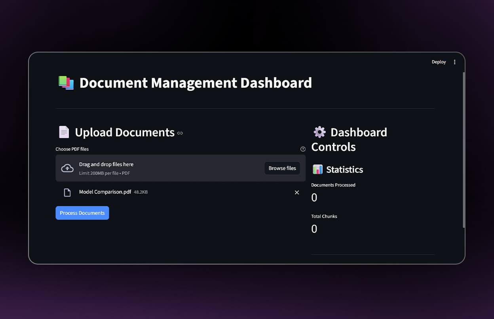Viewport: 494px width, 319px height.
Task: Click the Total Chunks value
Action: (x=314, y=229)
